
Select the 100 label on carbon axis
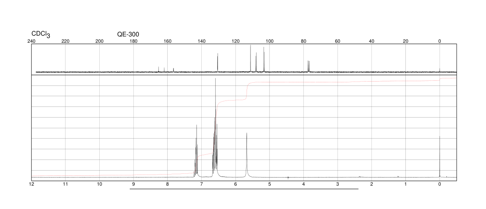[x=270, y=41]
